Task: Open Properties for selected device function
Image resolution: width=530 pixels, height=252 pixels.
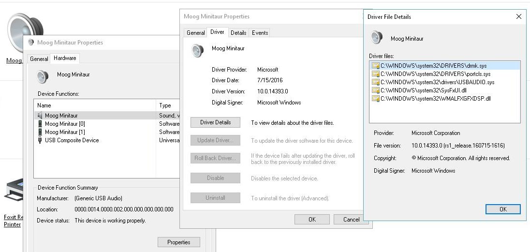Action: 178,242
